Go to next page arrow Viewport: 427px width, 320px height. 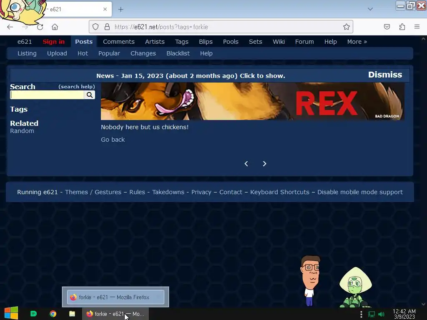264,163
